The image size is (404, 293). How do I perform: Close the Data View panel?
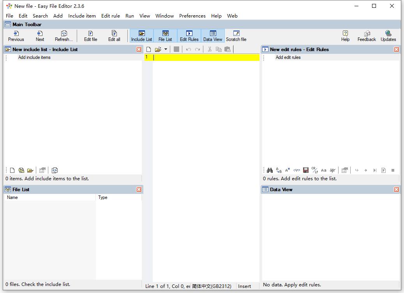(x=396, y=190)
